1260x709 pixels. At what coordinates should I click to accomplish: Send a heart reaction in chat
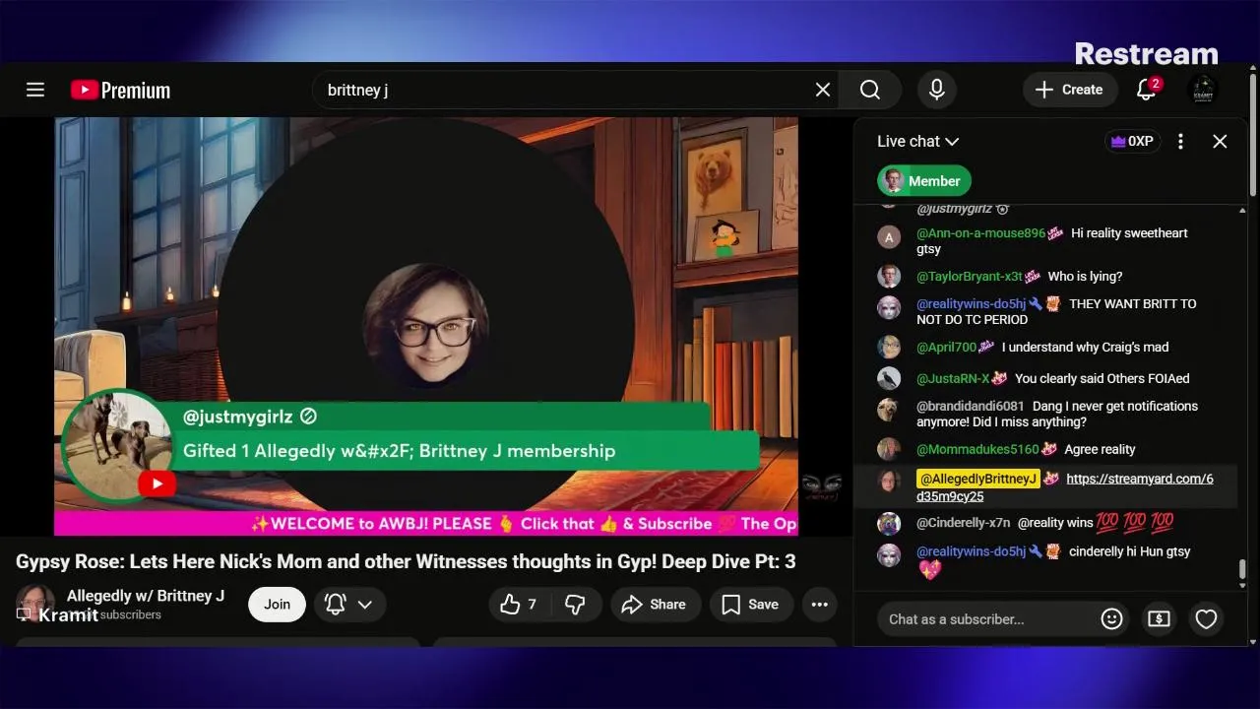point(1206,619)
